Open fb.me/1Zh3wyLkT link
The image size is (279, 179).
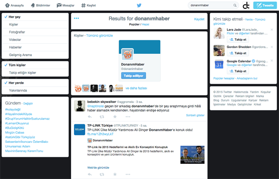tap(100, 134)
